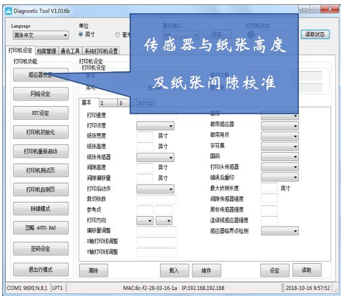Screen dimensions: 341x296
Task: Click the 载入 button
Action: (x=174, y=270)
